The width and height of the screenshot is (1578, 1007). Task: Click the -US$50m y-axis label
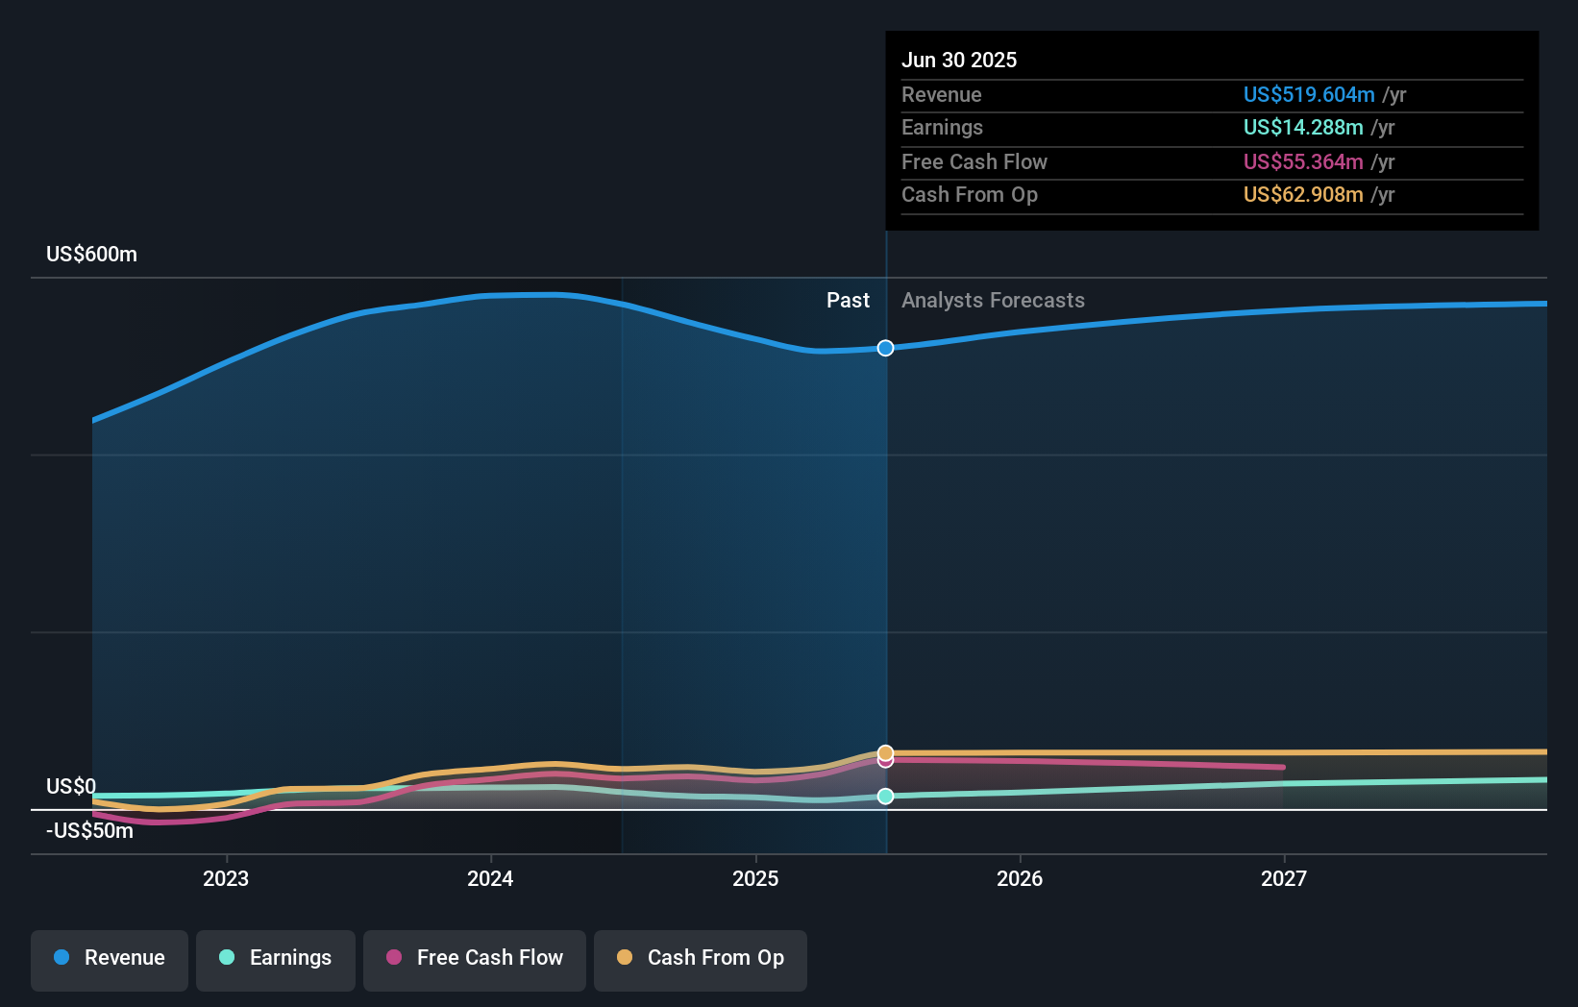point(90,831)
